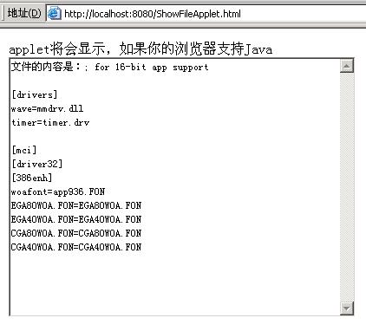Click the vertical scrollbar track
This screenshot has width=366, height=331.
(x=347, y=187)
